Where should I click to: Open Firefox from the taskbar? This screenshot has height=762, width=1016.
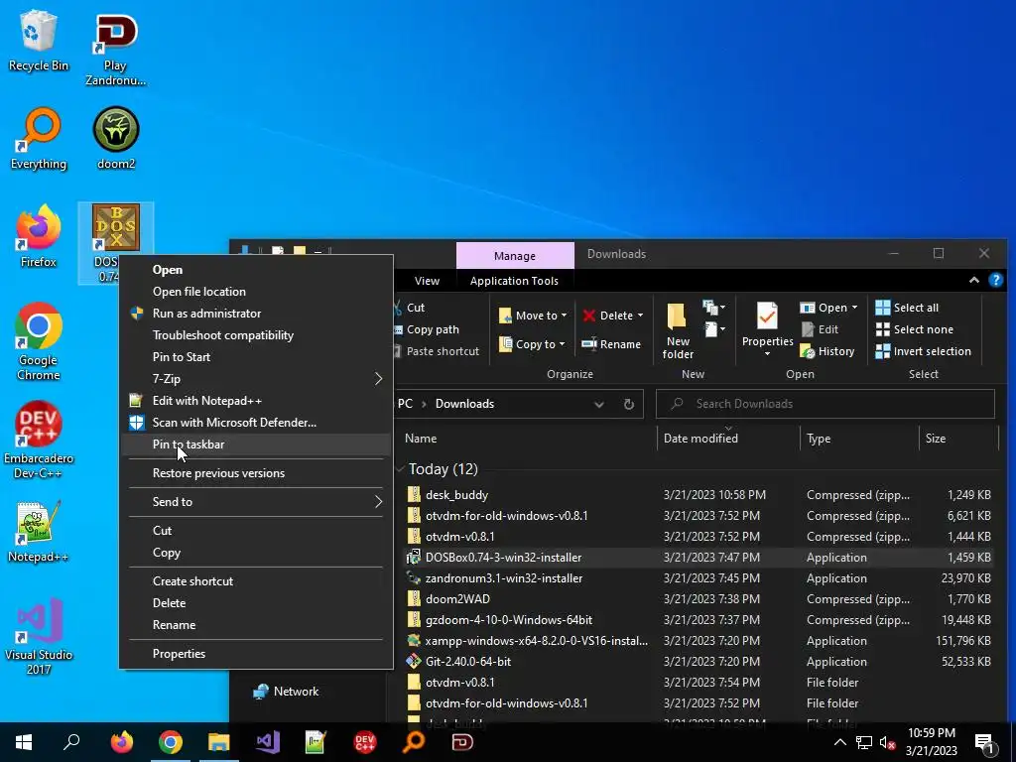[121, 742]
